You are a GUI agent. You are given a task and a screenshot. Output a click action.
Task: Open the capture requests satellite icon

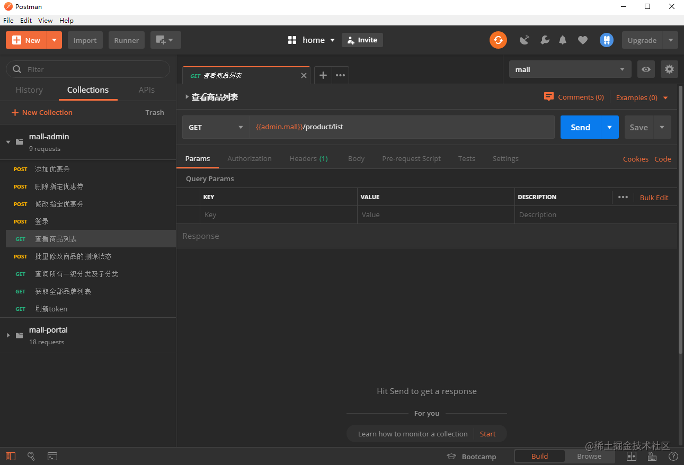click(525, 40)
